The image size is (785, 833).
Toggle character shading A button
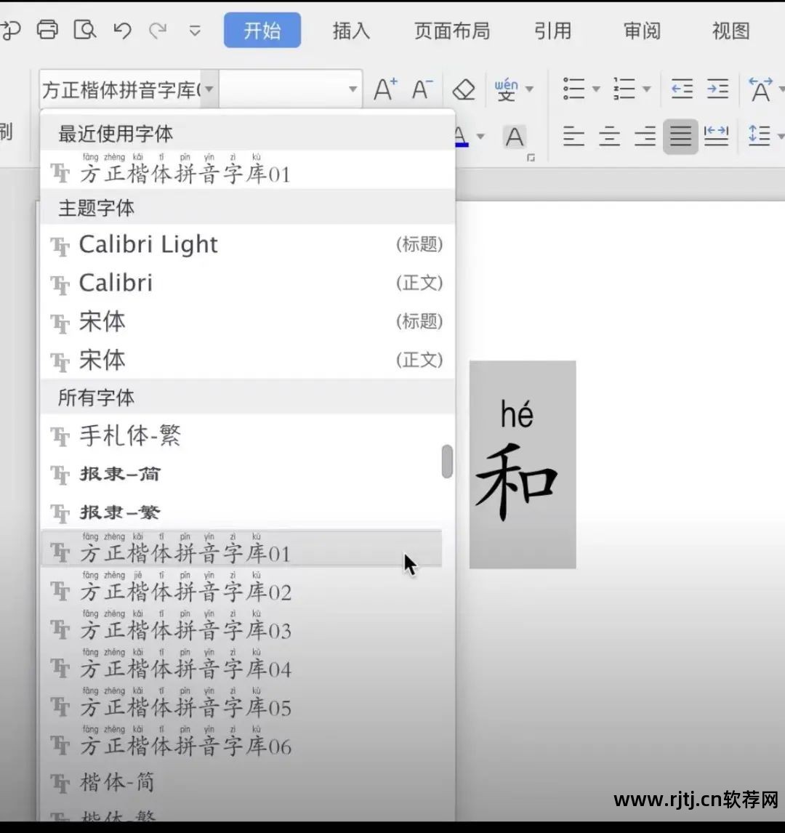(x=514, y=137)
